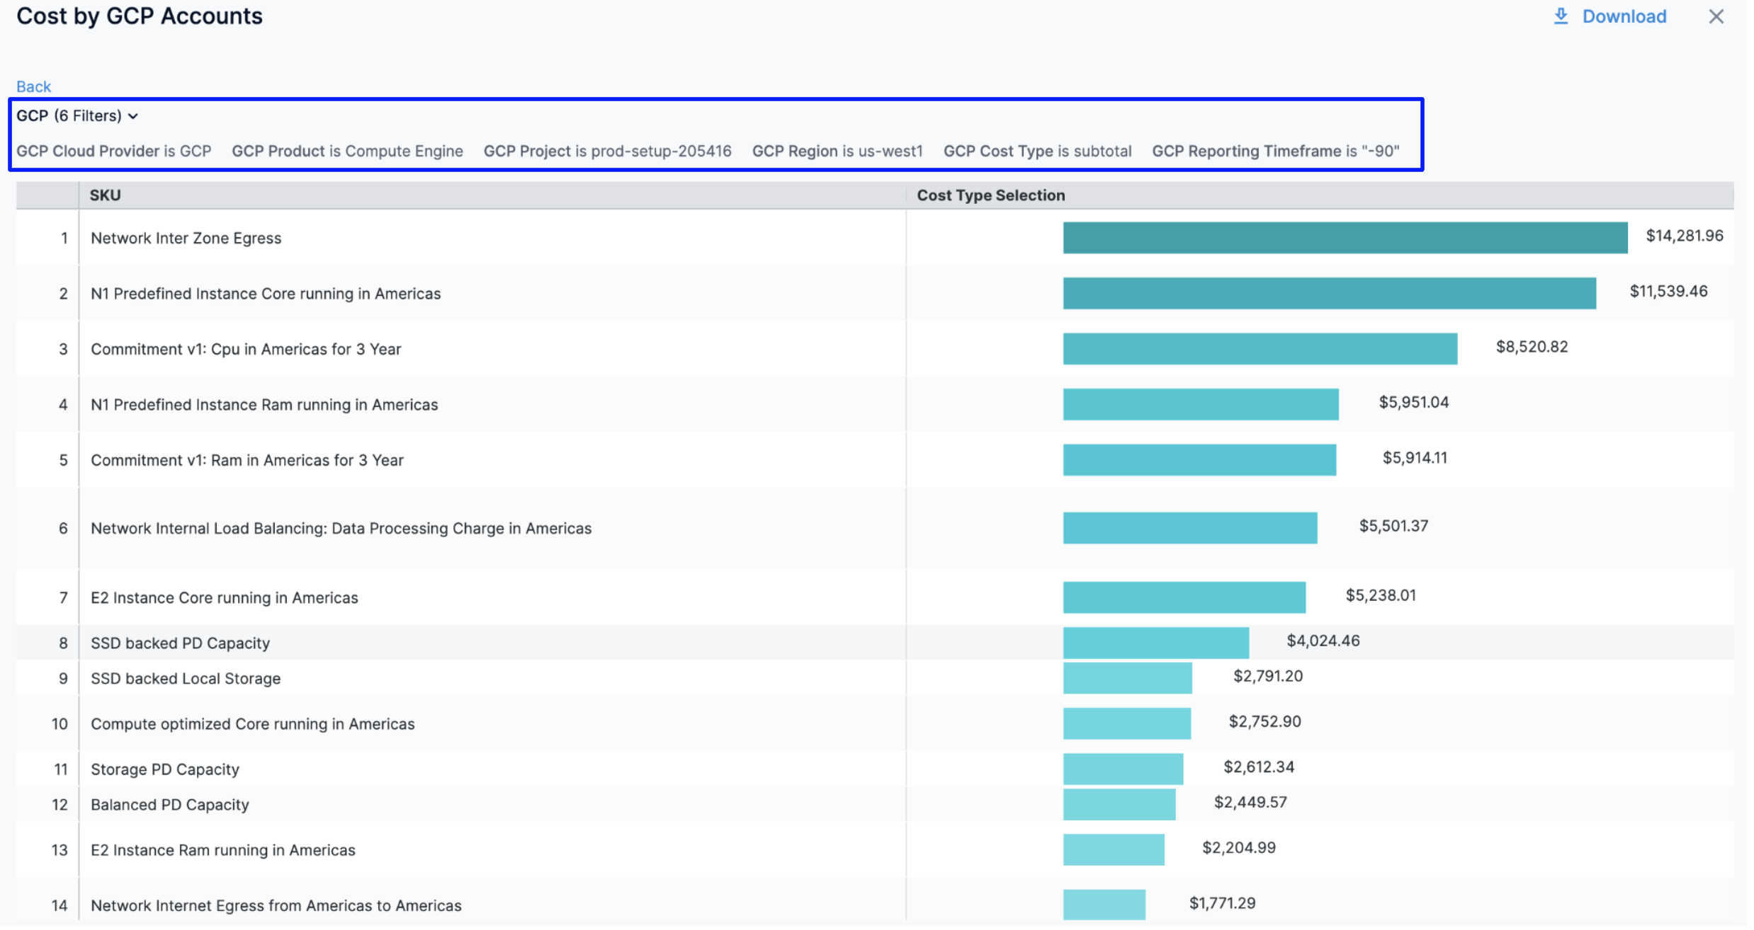Expand the GCP (6 Filters) dropdown chevron
This screenshot has width=1754, height=930.
pyautogui.click(x=133, y=116)
